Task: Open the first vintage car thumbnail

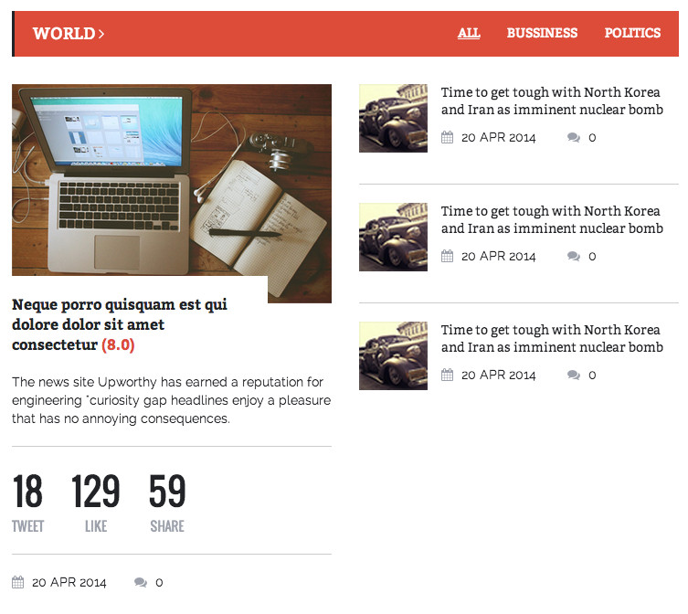Action: 393,119
